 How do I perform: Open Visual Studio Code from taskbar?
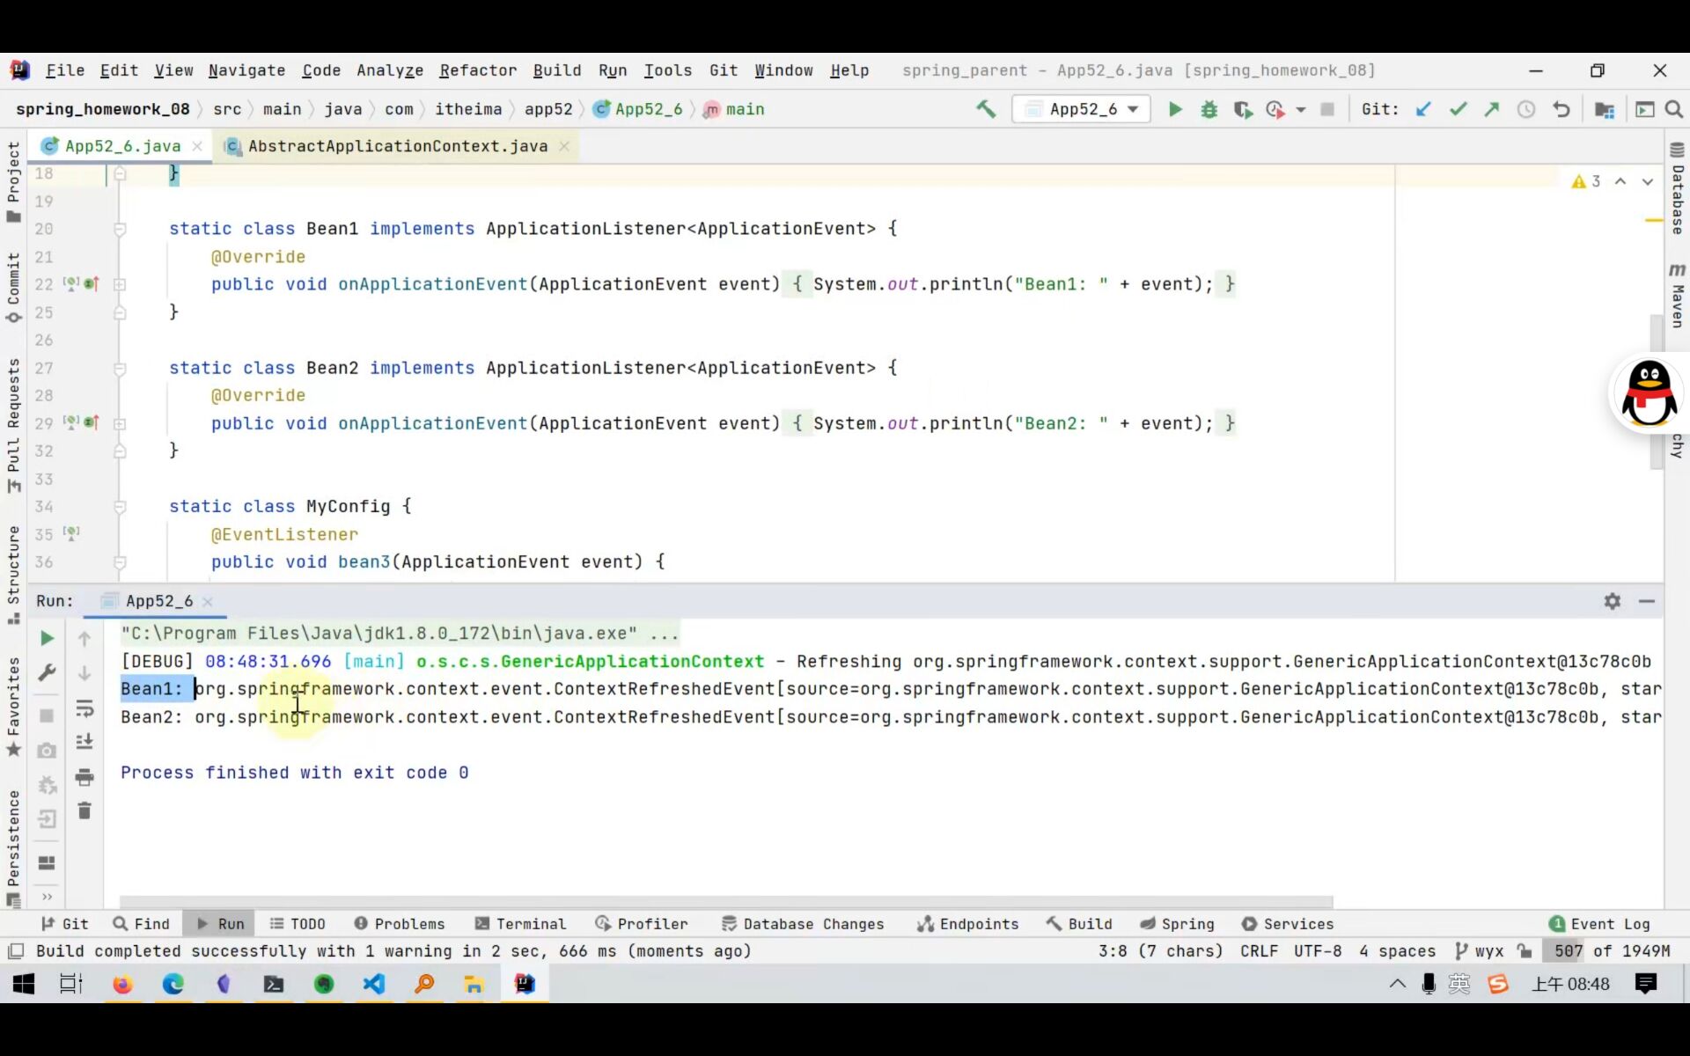pyautogui.click(x=374, y=984)
